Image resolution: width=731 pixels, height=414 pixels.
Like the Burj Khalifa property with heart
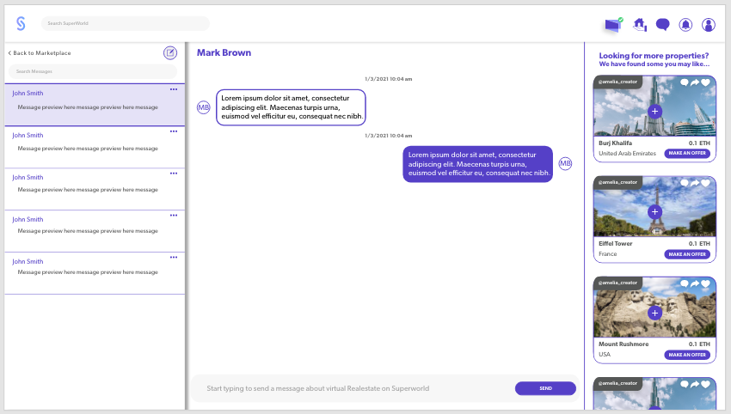click(705, 82)
